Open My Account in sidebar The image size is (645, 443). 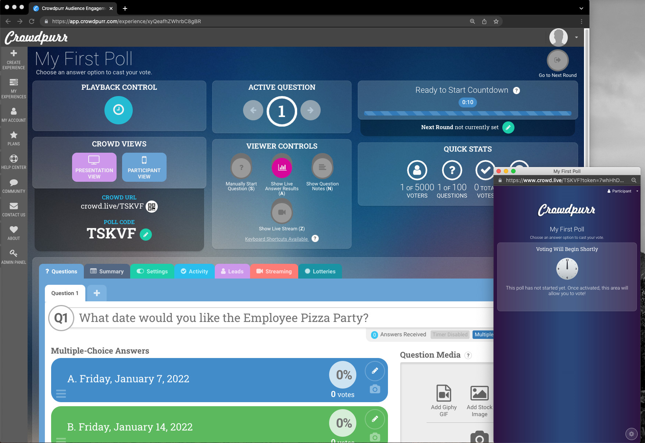[x=14, y=115]
